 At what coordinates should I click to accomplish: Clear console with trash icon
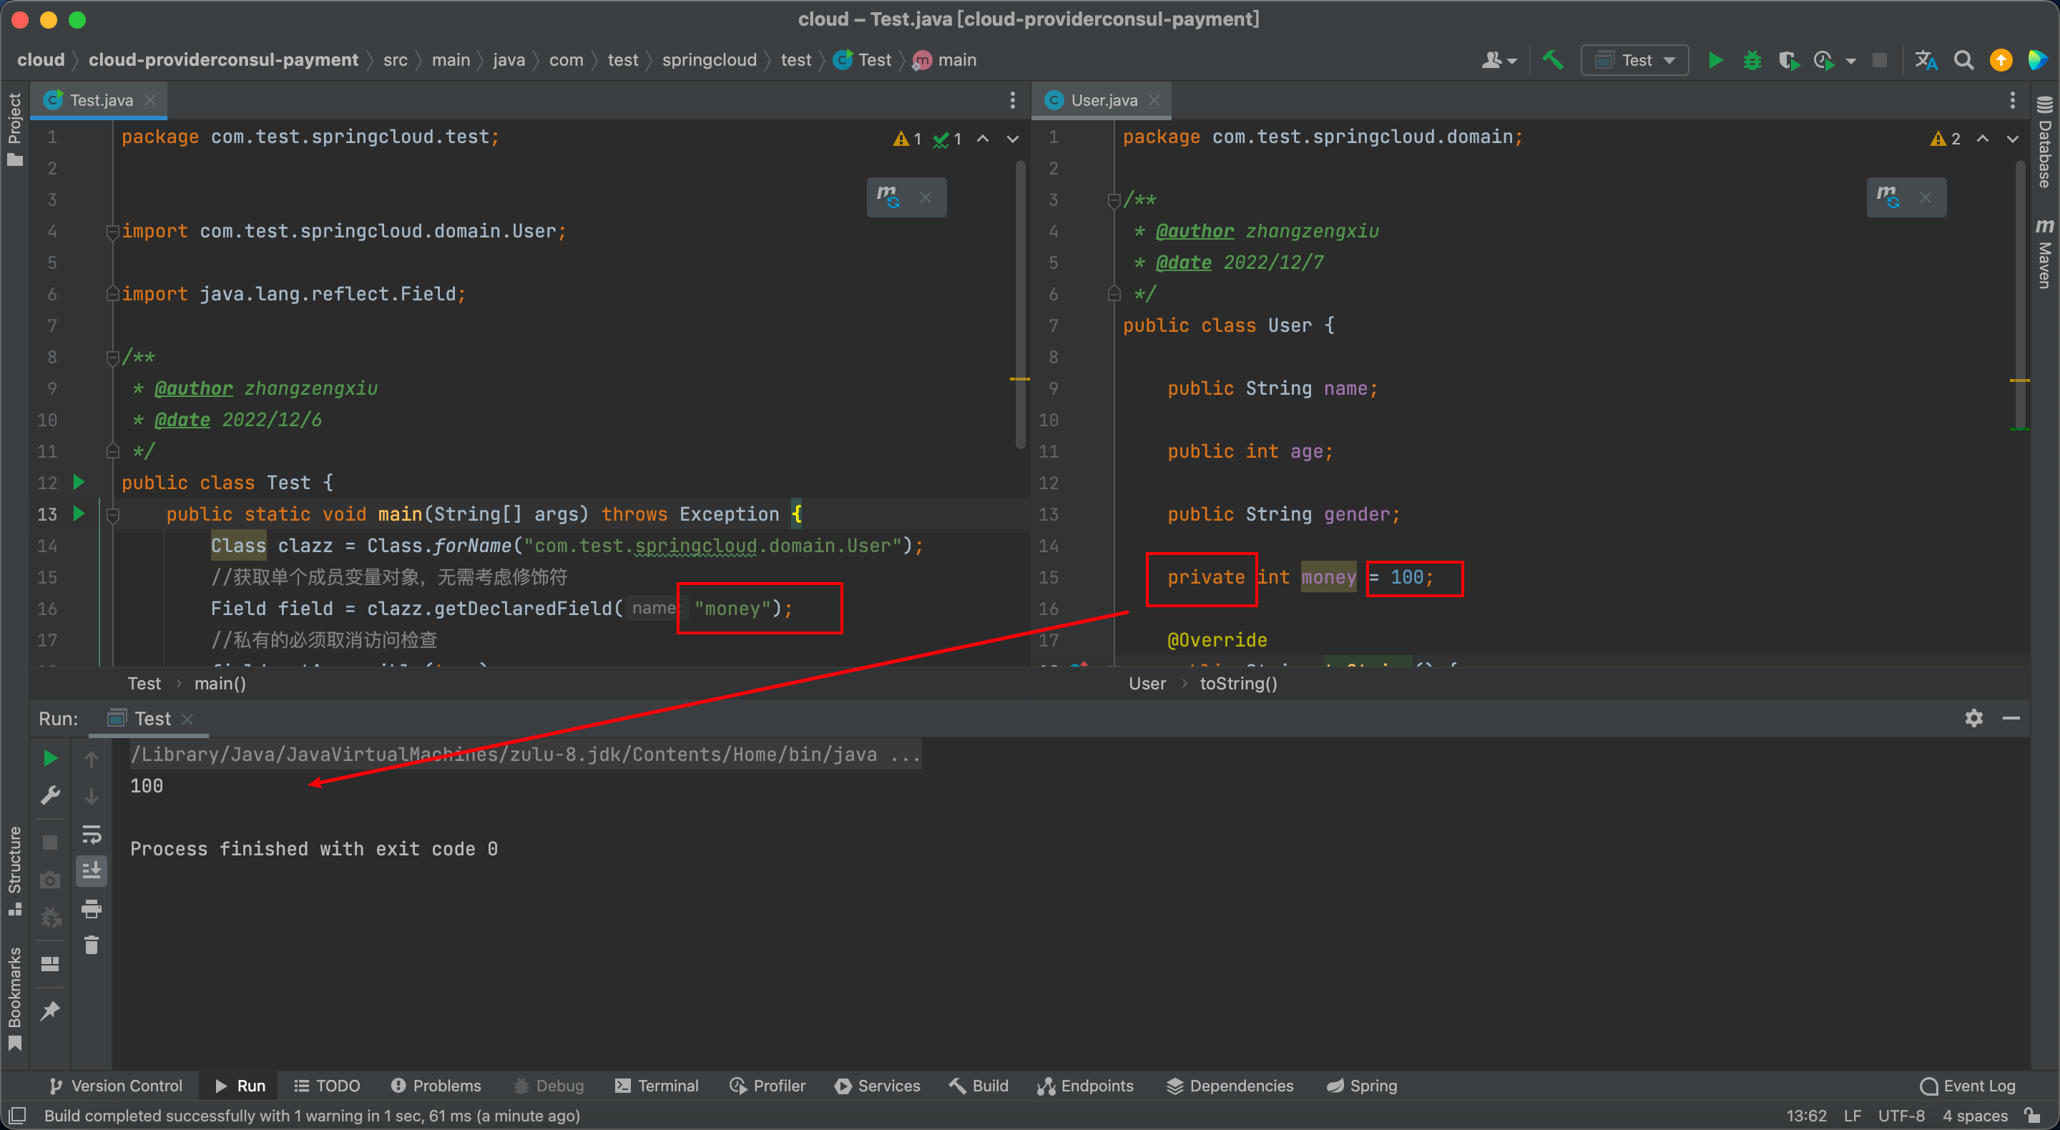pos(91,945)
